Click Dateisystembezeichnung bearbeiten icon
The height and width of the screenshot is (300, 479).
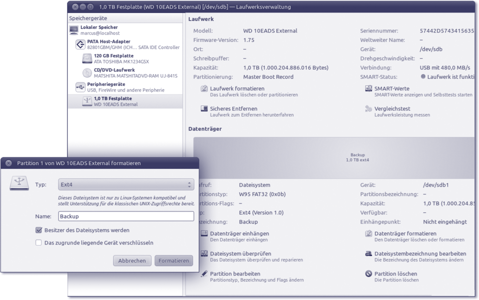pyautogui.click(x=368, y=253)
